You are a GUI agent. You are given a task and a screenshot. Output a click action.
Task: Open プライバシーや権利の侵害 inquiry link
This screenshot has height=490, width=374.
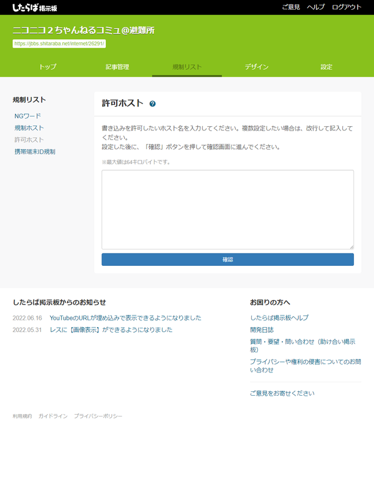[x=306, y=366]
